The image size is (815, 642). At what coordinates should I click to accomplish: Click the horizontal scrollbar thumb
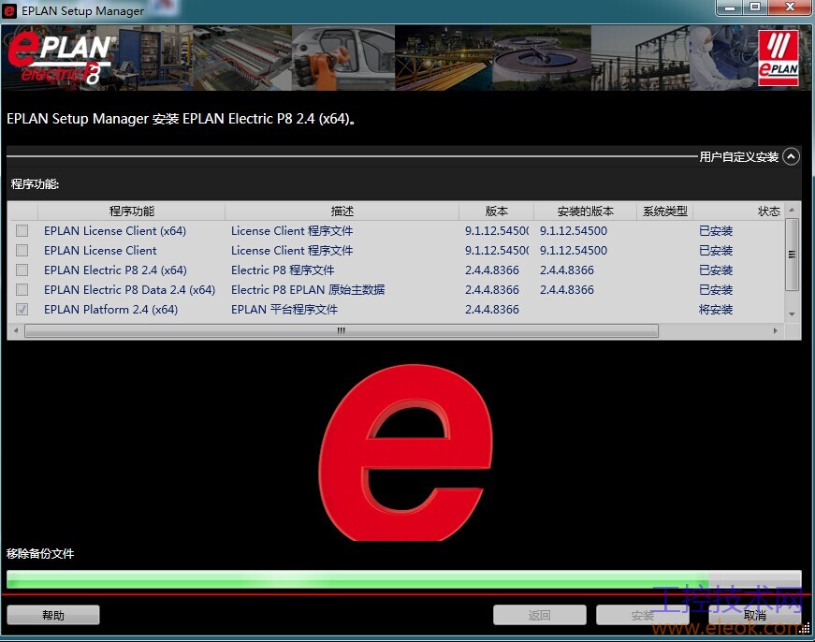[x=342, y=330]
